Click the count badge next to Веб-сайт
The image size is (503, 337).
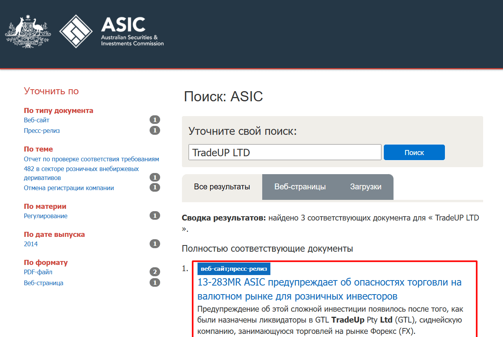click(x=155, y=120)
